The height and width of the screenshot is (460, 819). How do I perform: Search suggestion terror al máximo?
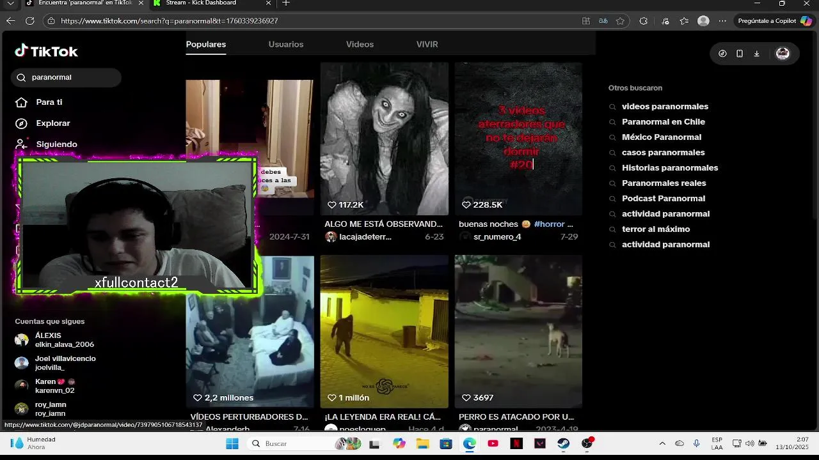click(x=655, y=229)
